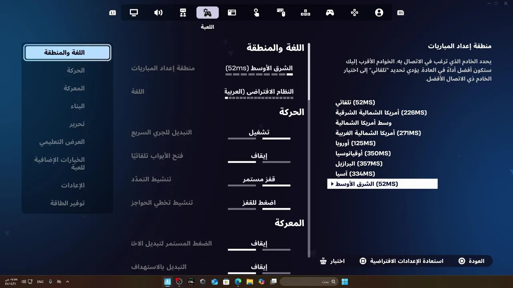The height and width of the screenshot is (288, 513).
Task: Toggle تنشيط تخطي الحواجز value اضغط للقفز
Action: coord(259,204)
